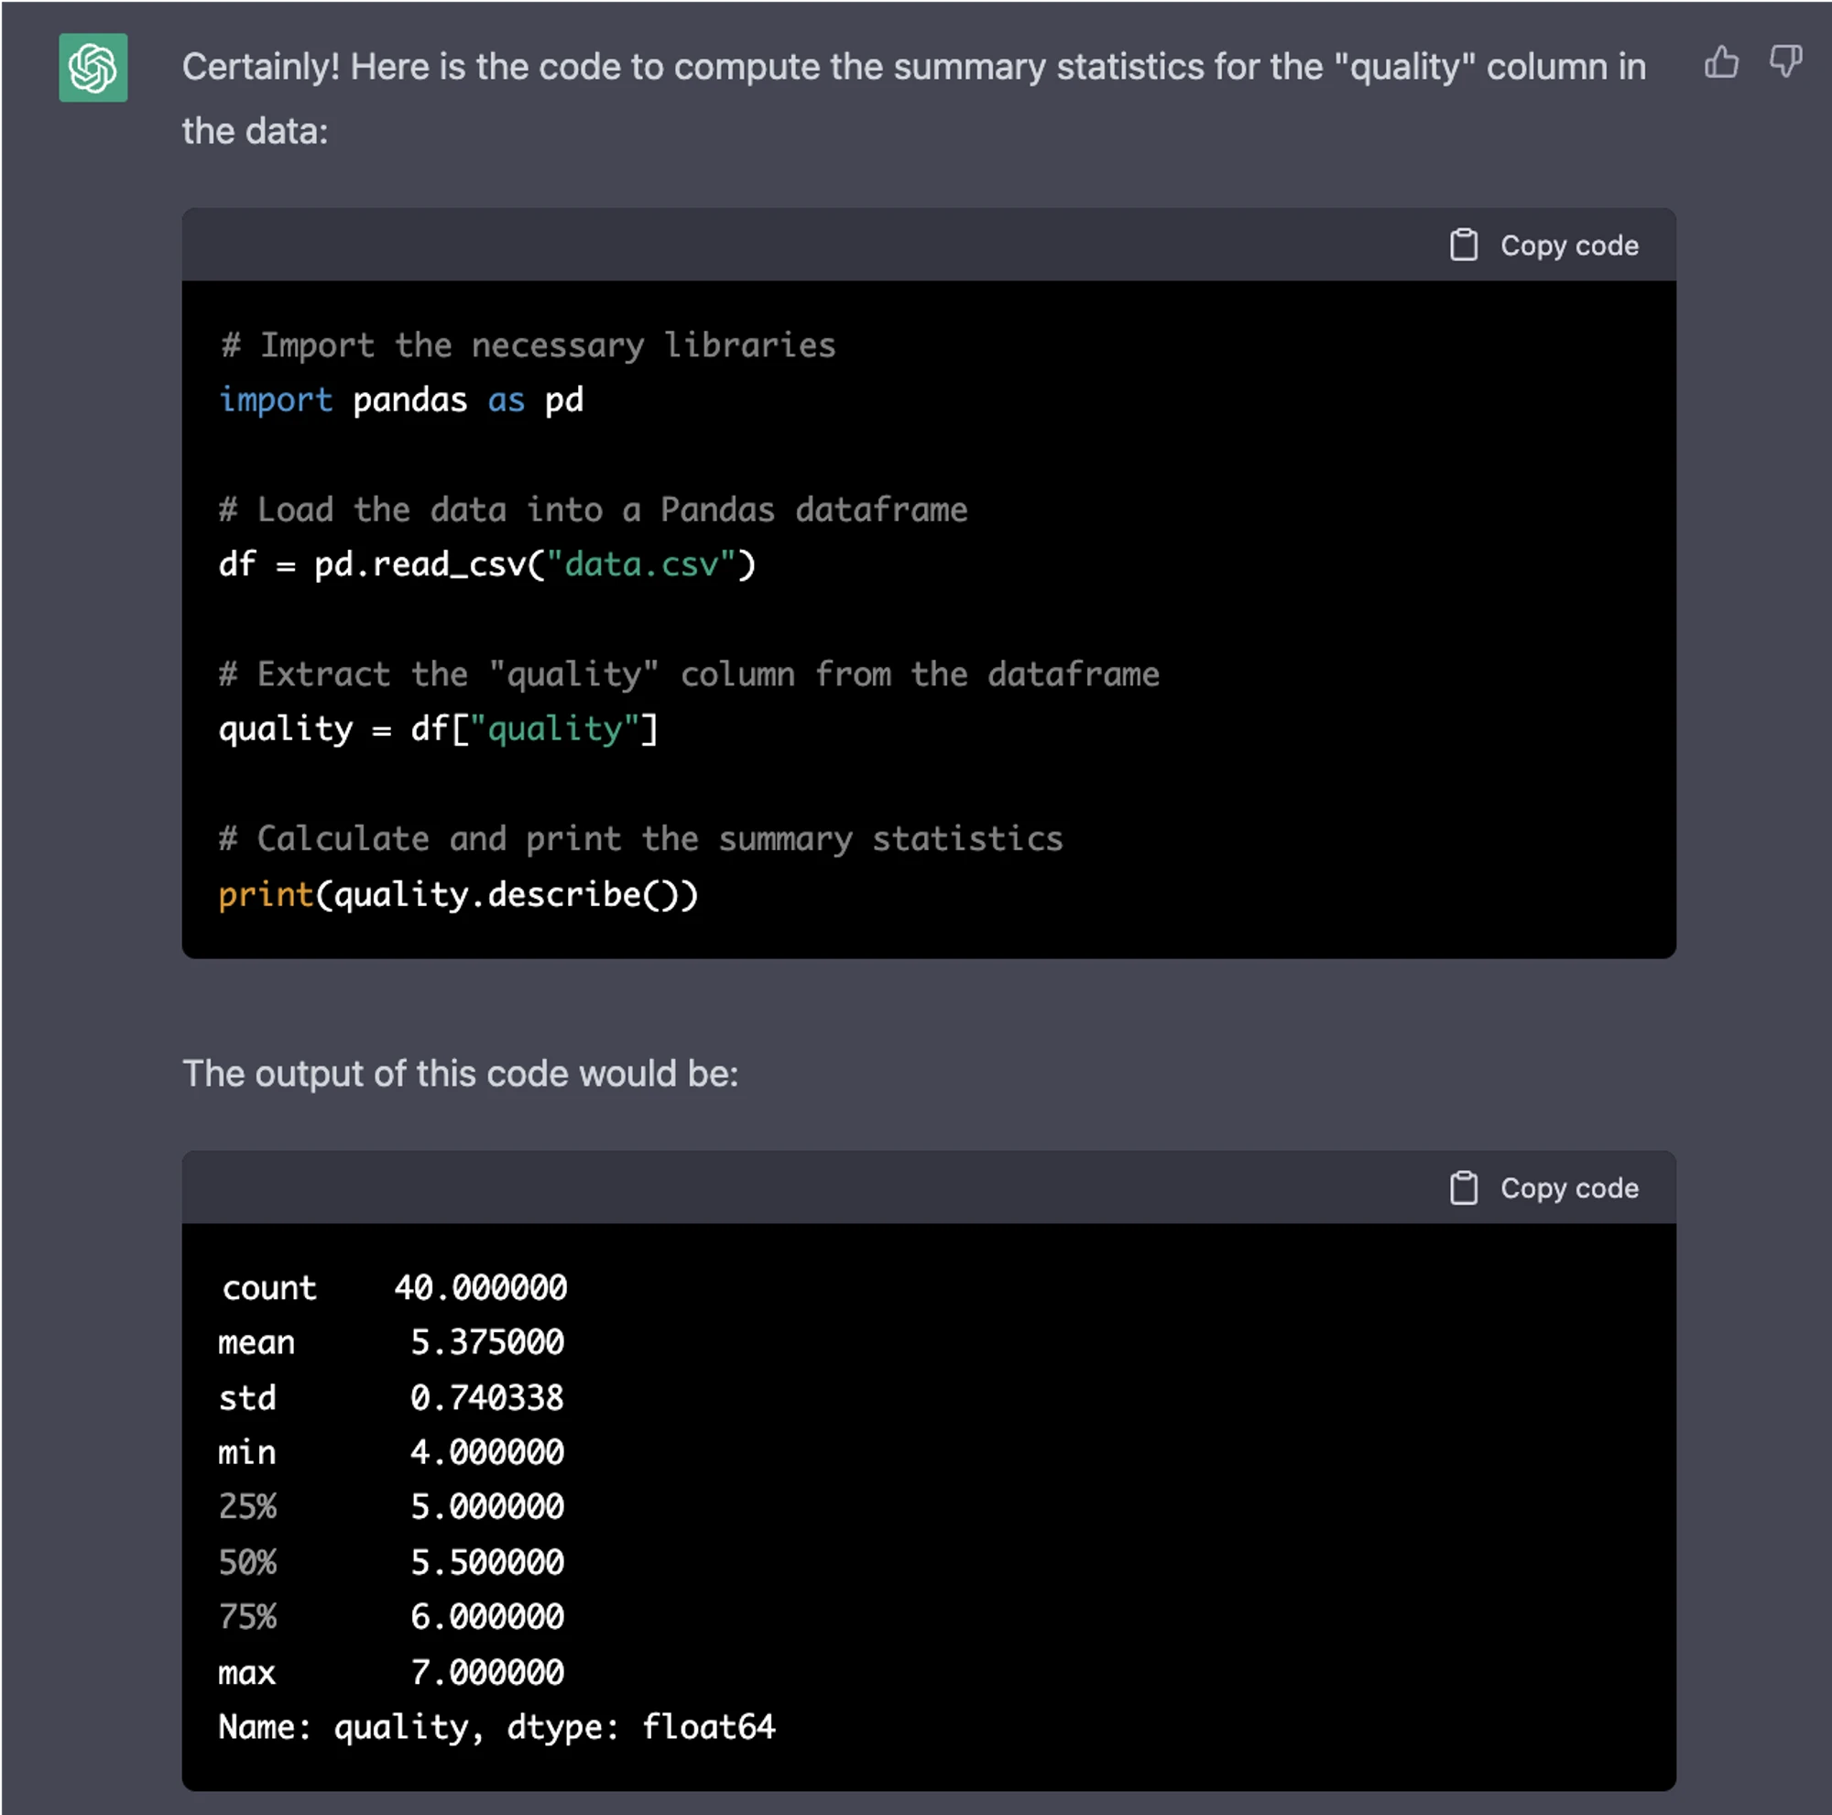Click the 'mean' row label
This screenshot has height=1815, width=1832.
pyautogui.click(x=257, y=1343)
